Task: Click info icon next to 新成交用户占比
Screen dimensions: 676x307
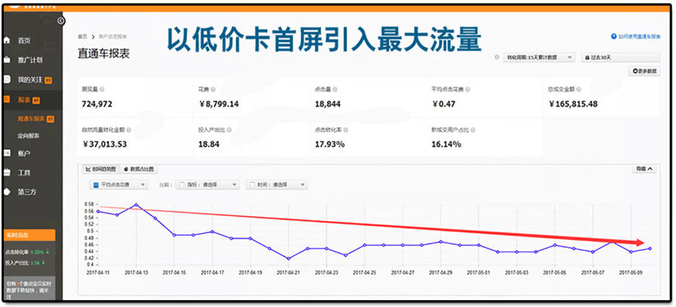Action: pos(473,129)
